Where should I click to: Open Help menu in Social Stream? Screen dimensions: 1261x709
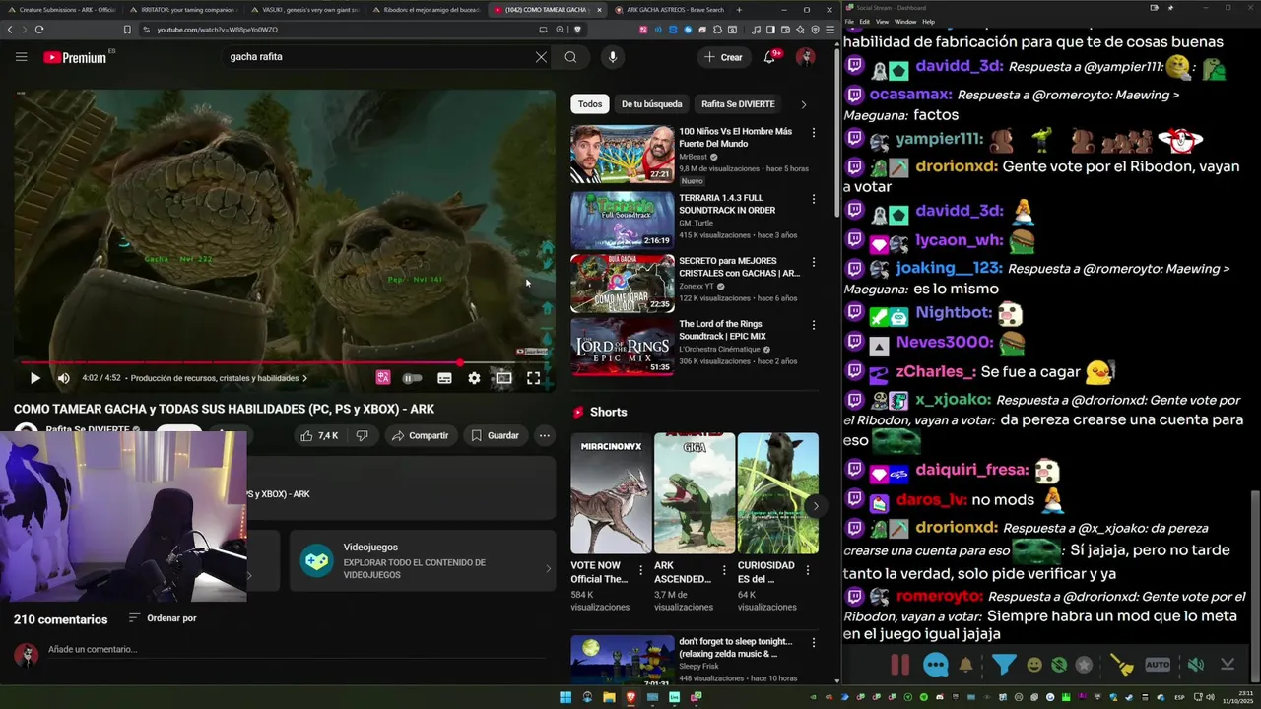coord(928,21)
